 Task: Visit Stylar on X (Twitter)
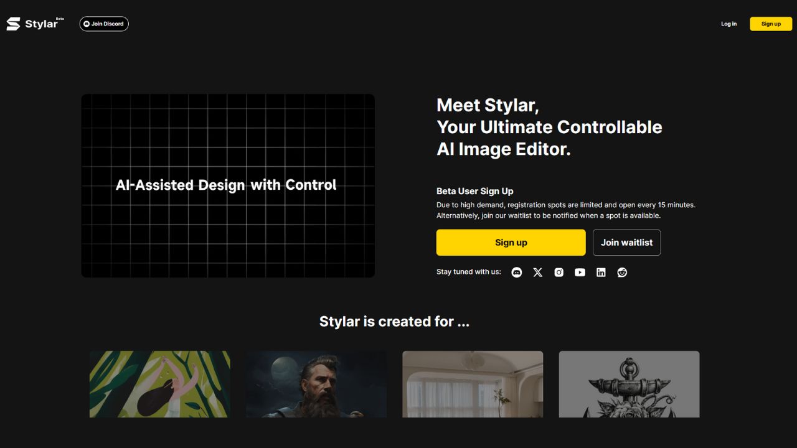coord(537,272)
